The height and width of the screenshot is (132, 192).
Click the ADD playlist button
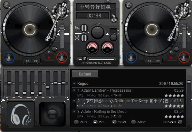pos(81,122)
